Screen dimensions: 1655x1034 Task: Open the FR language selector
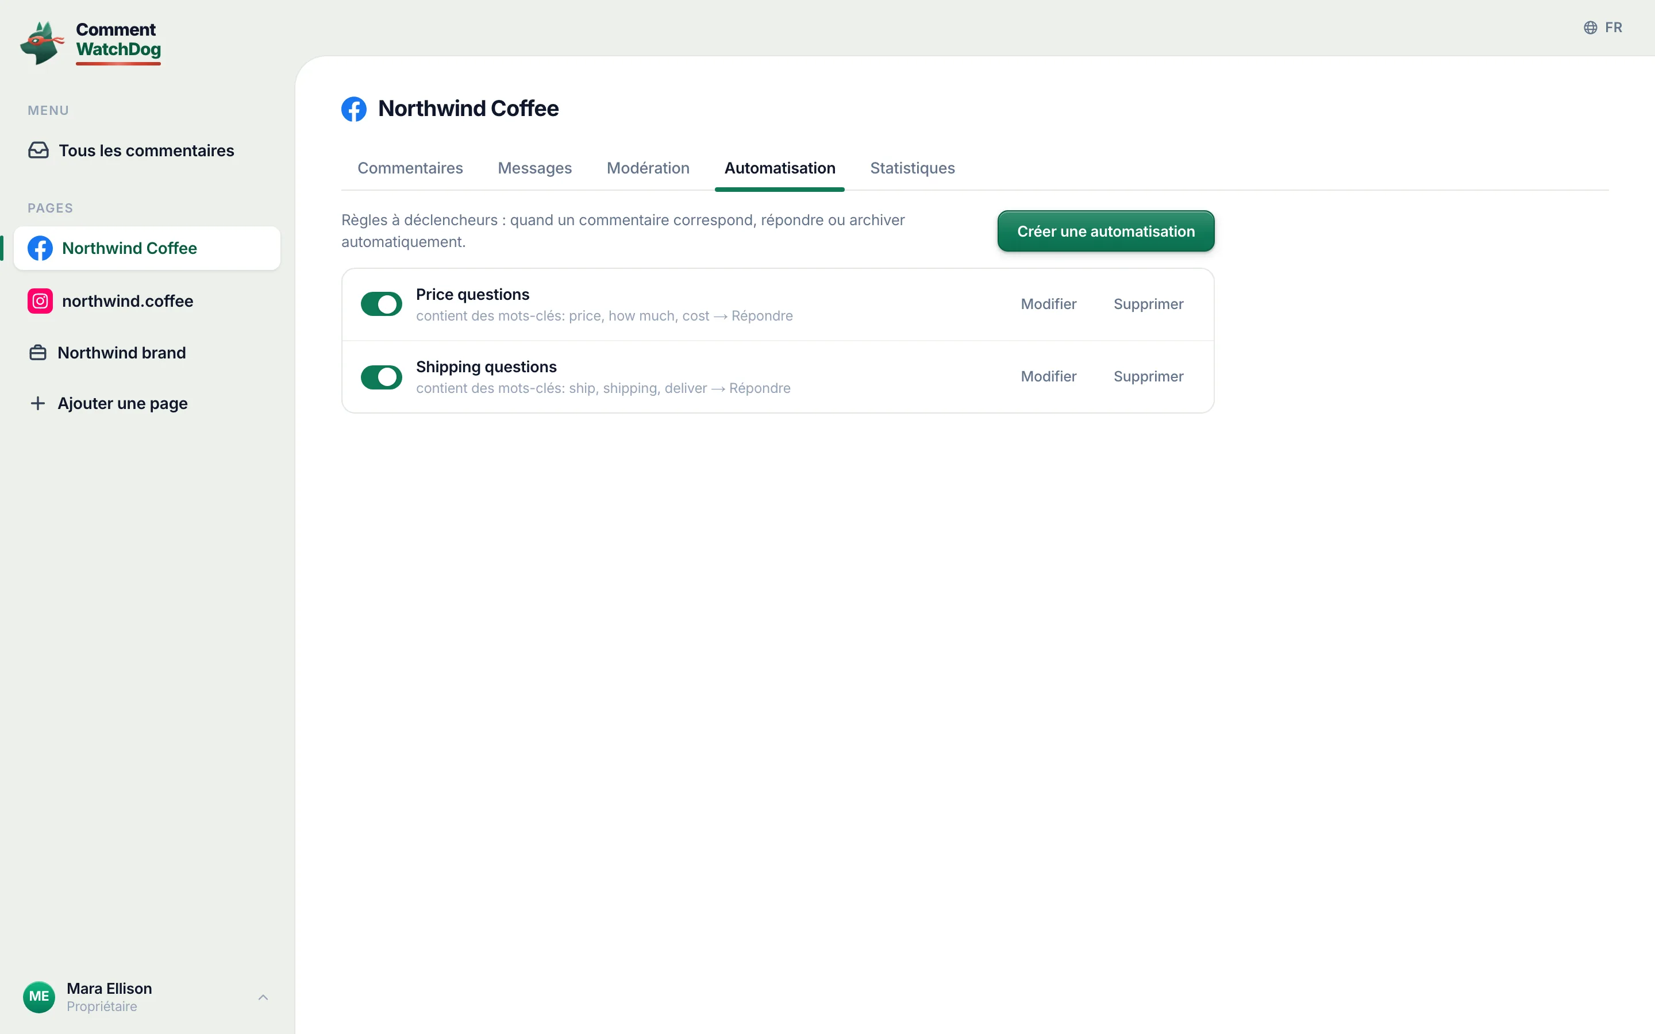1603,28
